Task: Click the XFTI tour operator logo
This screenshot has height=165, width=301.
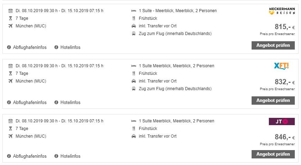Action: click(x=281, y=66)
